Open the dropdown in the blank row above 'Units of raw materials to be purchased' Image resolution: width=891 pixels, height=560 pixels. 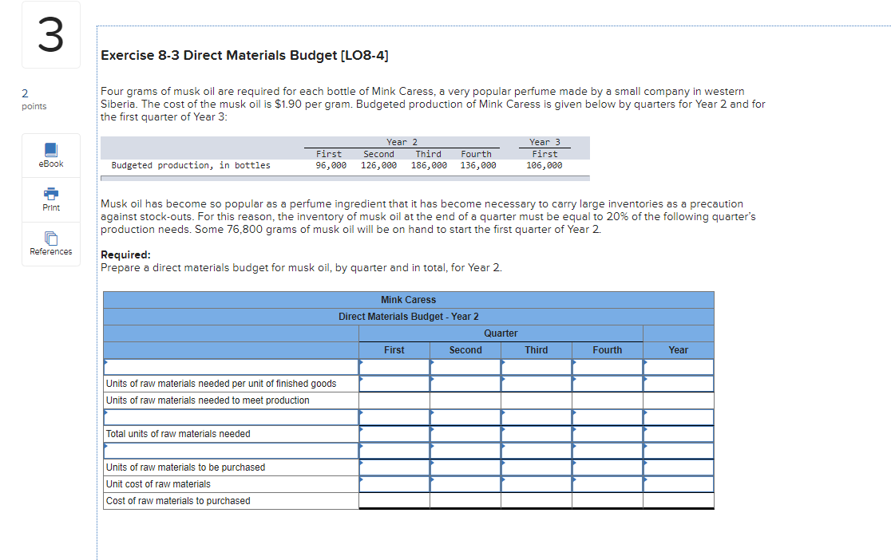coord(232,450)
